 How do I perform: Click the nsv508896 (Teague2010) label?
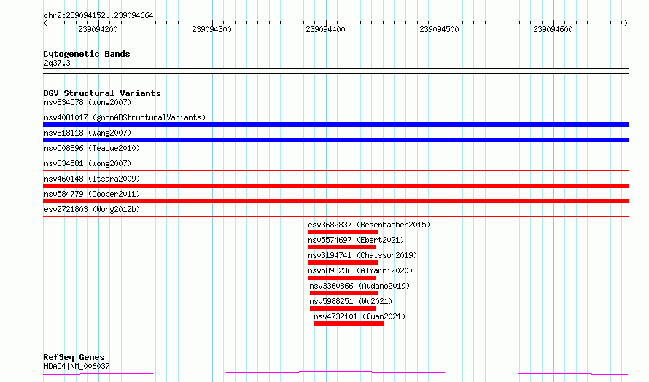click(x=92, y=148)
